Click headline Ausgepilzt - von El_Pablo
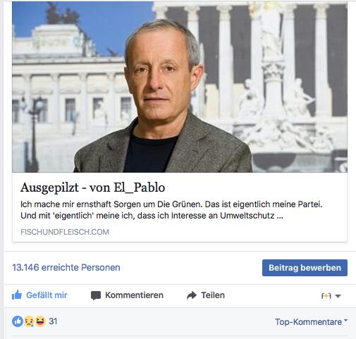This screenshot has height=339, width=356. (92, 187)
